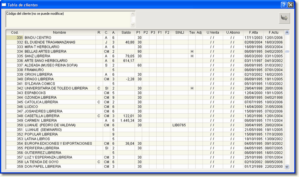The height and width of the screenshot is (177, 299).
Task: Select the DRAGO LIBRERIA client name
Action: pos(39,79)
